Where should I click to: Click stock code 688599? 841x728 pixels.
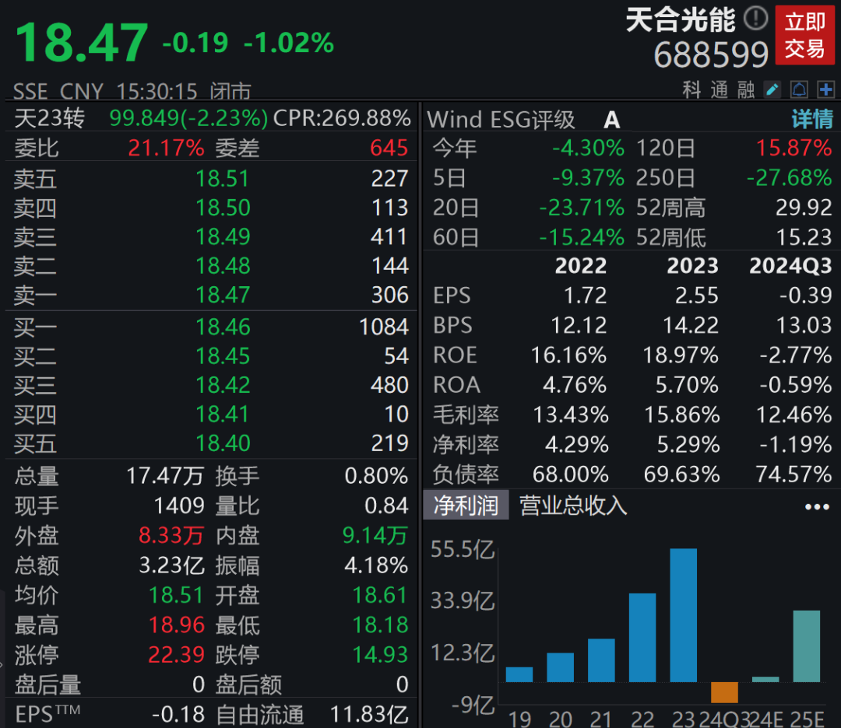pos(711,54)
